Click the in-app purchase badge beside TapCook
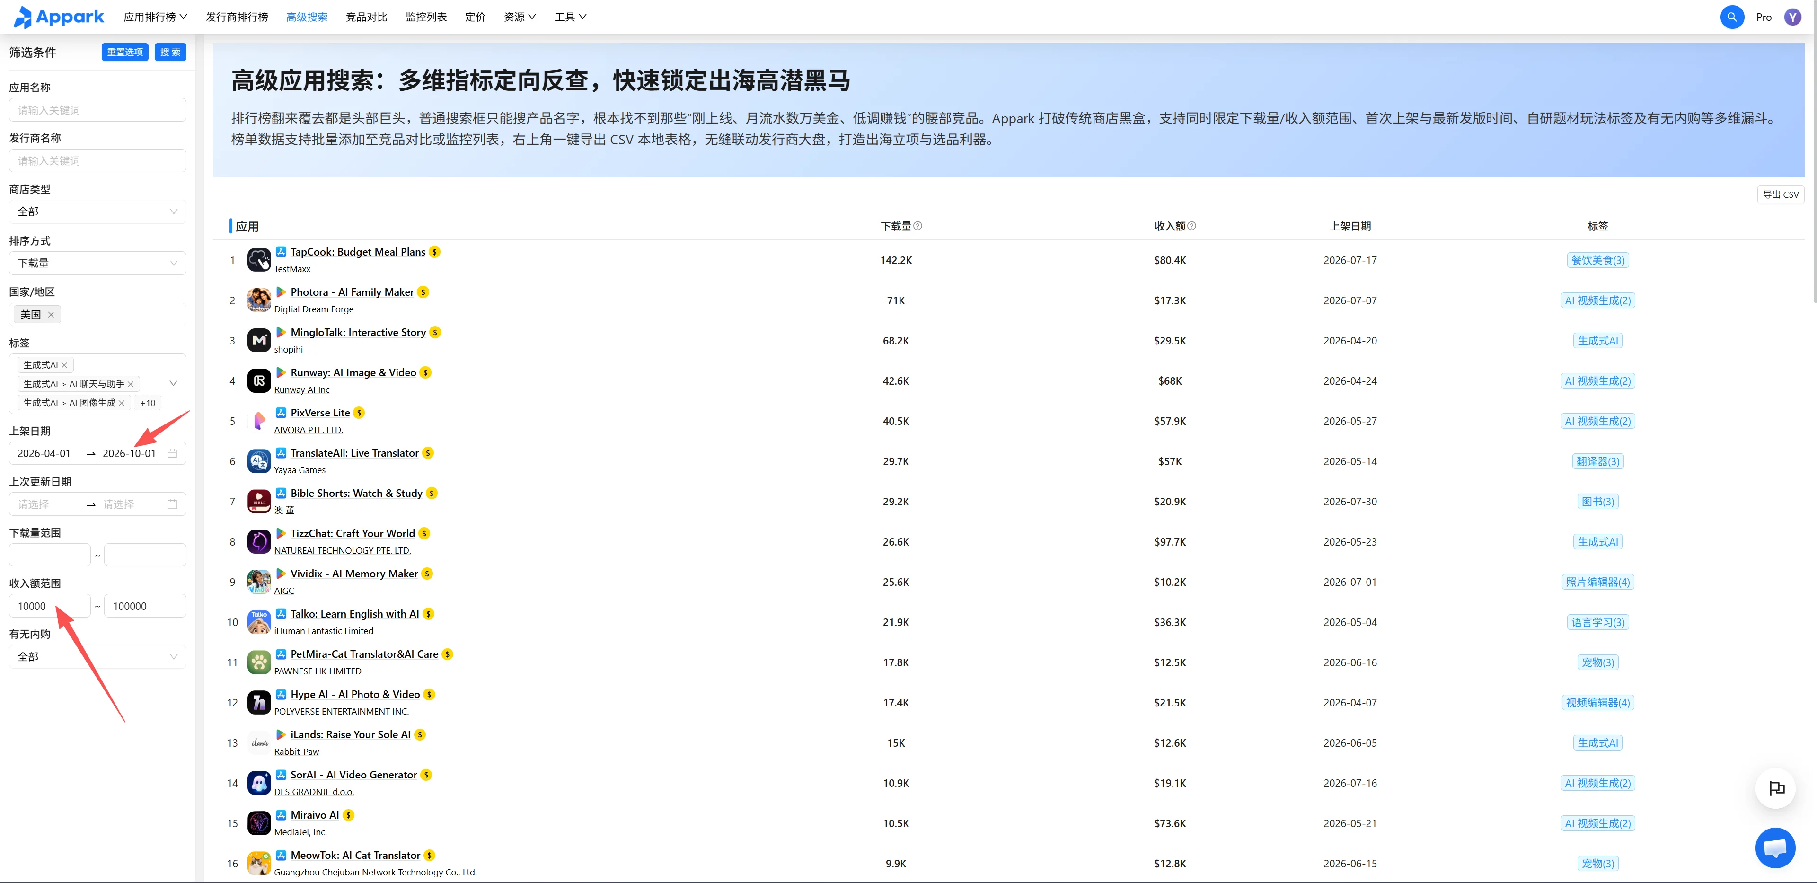The image size is (1817, 883). [x=434, y=252]
